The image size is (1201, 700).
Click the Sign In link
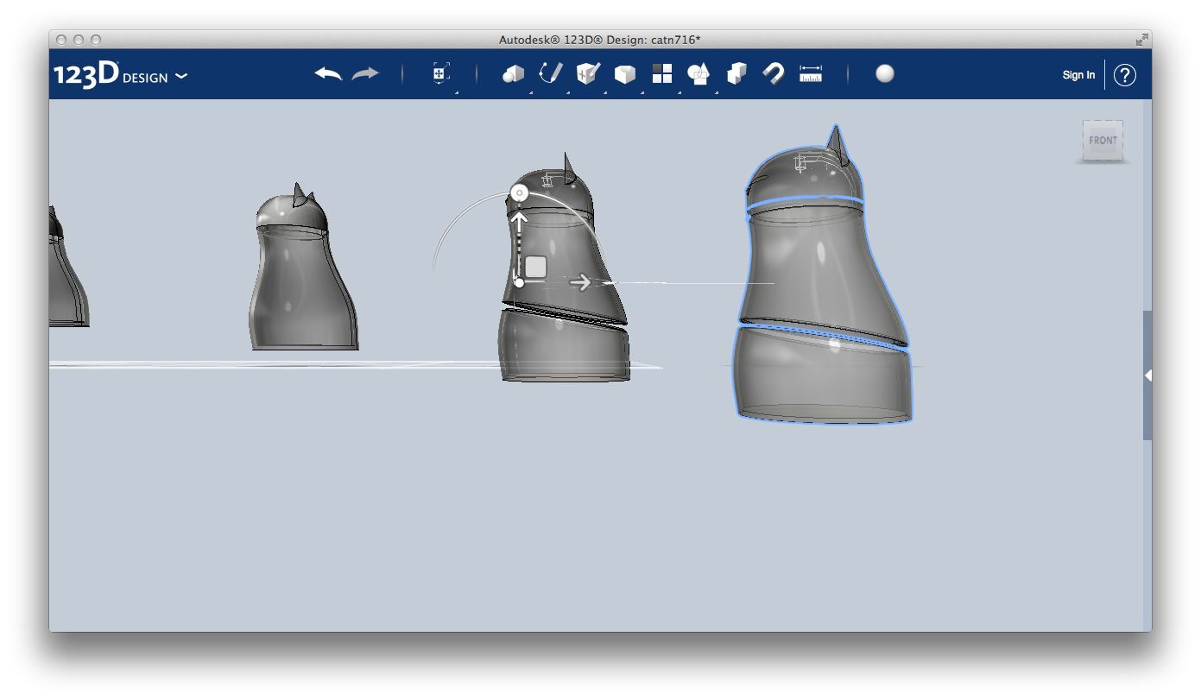[1078, 75]
